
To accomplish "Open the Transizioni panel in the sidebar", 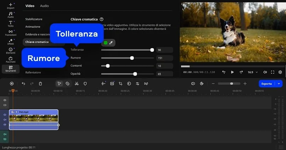I will tap(11, 33).
